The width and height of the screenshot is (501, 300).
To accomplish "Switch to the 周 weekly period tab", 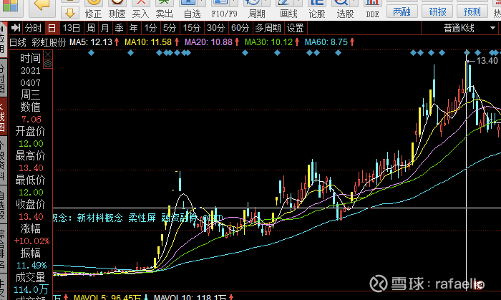I will [x=91, y=28].
